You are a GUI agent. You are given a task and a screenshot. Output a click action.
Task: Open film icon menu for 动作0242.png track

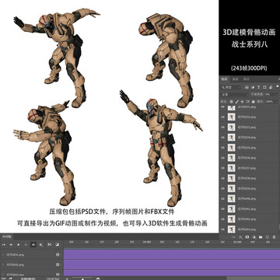(58, 265)
